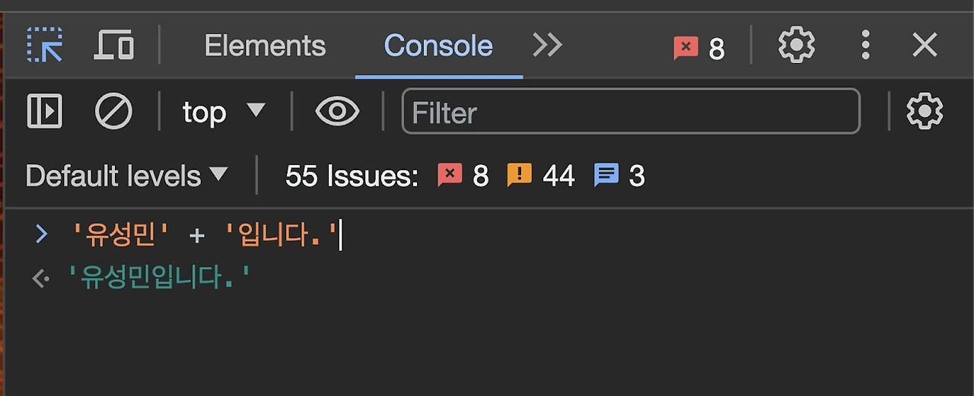Screen dimensions: 974x396
Task: Open the three-dot customize menu
Action: click(x=865, y=46)
